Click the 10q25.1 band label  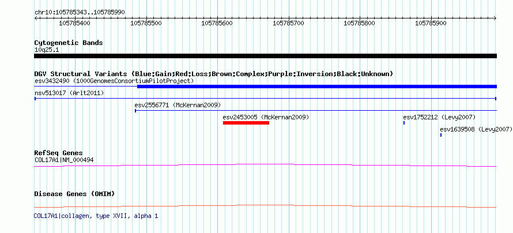pyautogui.click(x=47, y=50)
